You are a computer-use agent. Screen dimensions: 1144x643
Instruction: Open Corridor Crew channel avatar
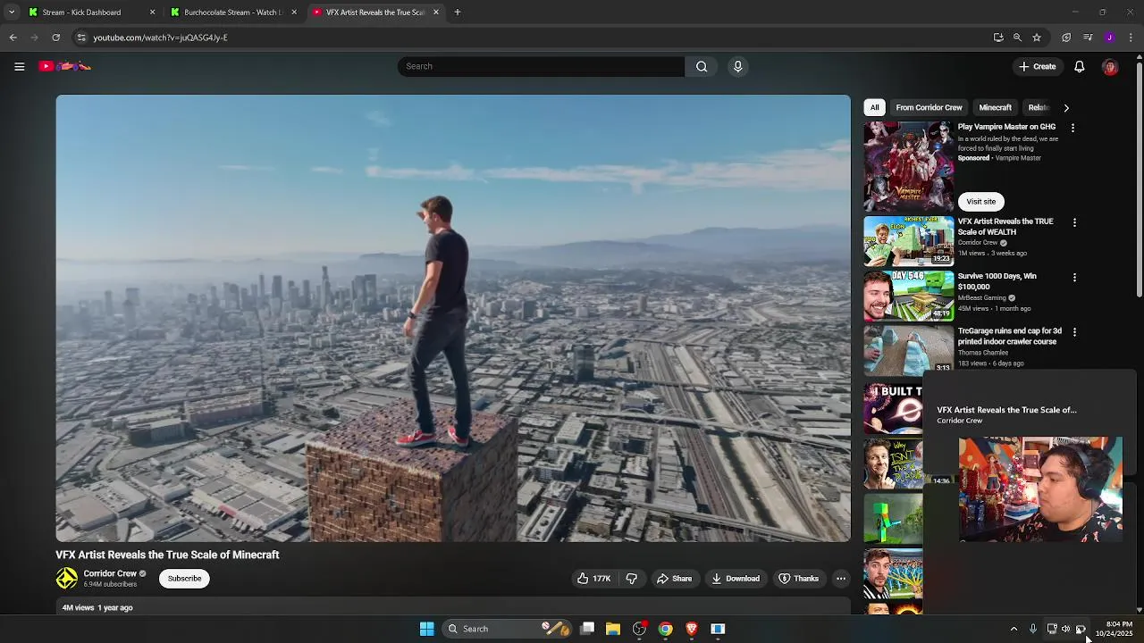pyautogui.click(x=67, y=579)
